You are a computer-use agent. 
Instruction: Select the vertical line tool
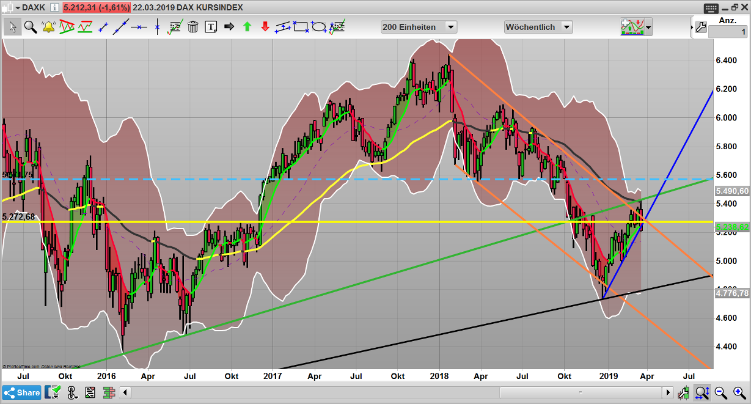tap(157, 27)
